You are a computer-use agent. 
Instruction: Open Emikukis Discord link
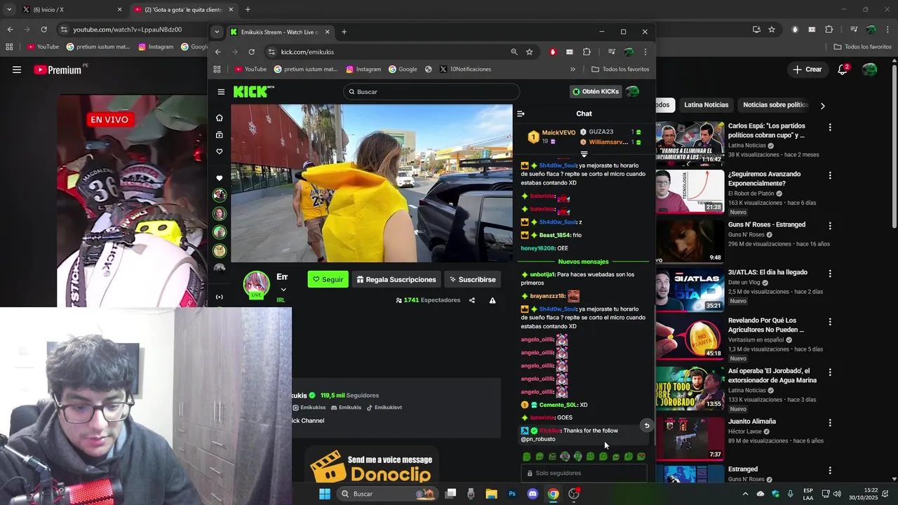coord(347,408)
